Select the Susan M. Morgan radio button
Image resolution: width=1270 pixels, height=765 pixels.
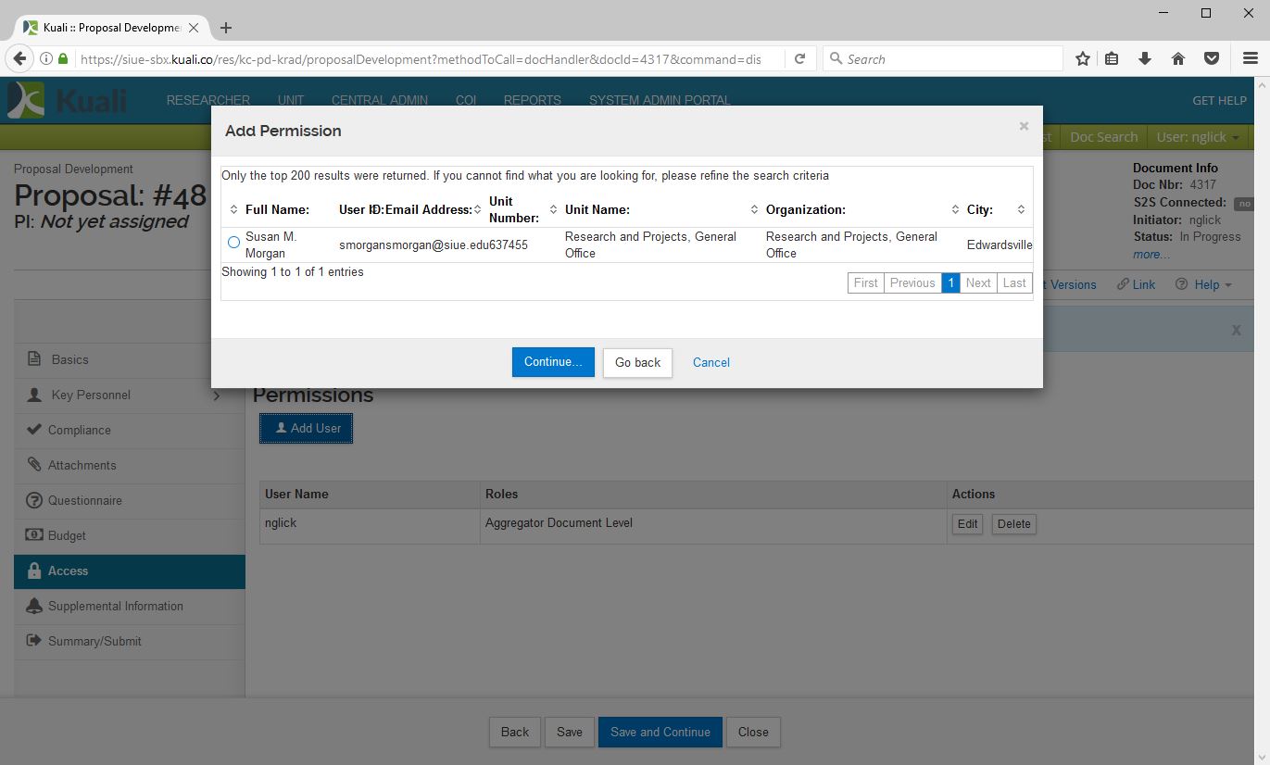tap(233, 243)
